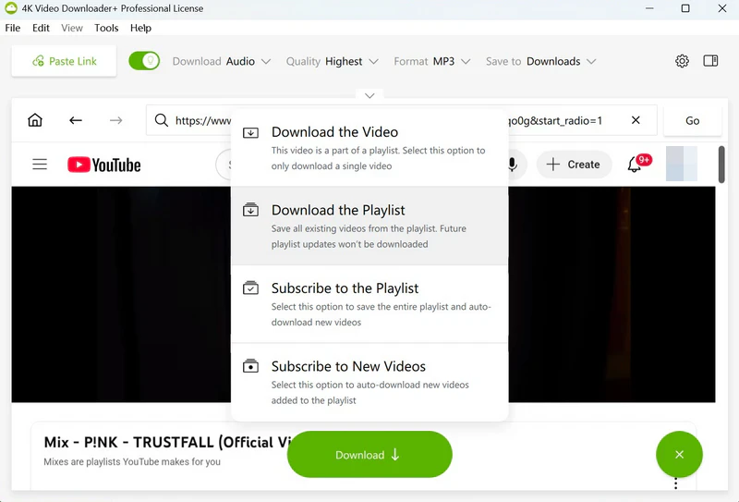This screenshot has width=739, height=502.
Task: Click the YouTube logo
Action: point(104,165)
